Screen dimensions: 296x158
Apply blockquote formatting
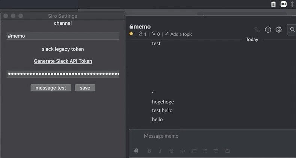click(216, 151)
